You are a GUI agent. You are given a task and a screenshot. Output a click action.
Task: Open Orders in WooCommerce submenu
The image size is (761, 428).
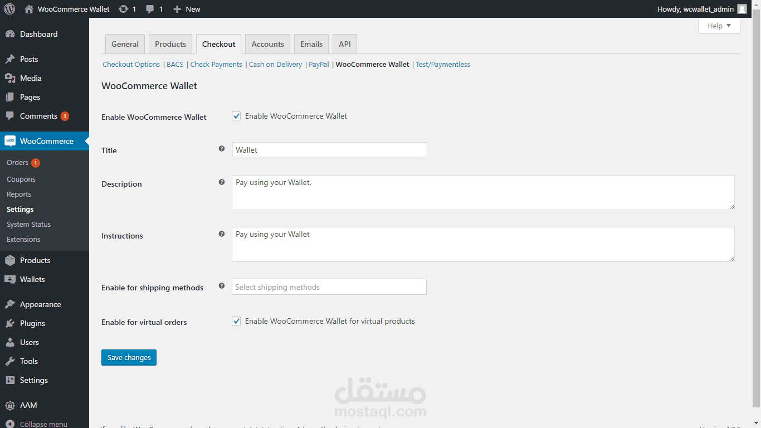(17, 163)
